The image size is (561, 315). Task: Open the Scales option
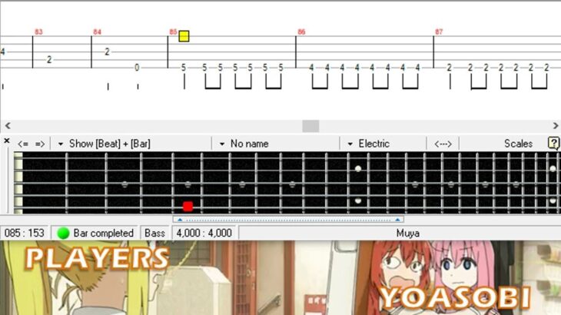tap(519, 144)
